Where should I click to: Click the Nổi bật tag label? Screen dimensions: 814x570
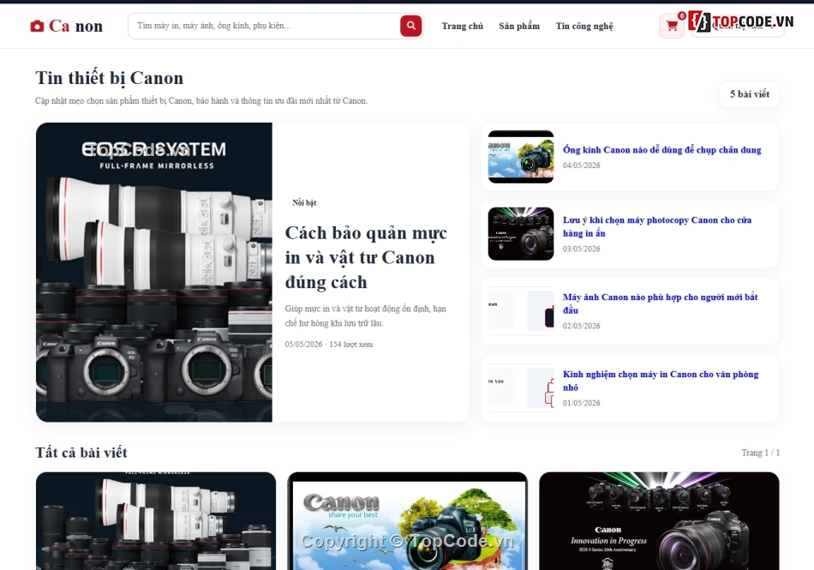(304, 202)
